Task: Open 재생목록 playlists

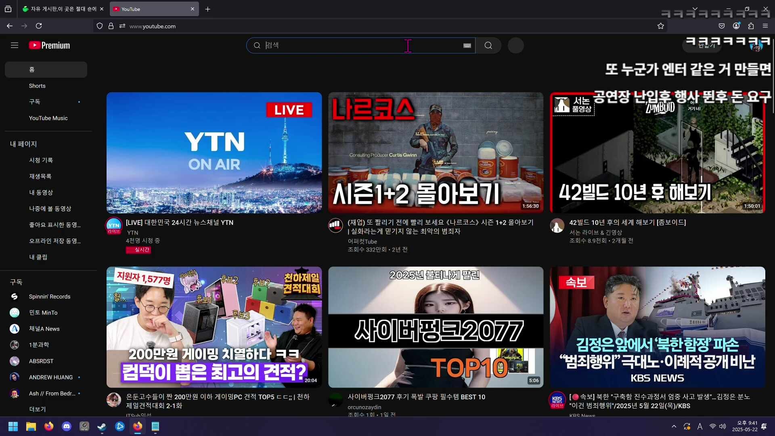Action: [46, 176]
